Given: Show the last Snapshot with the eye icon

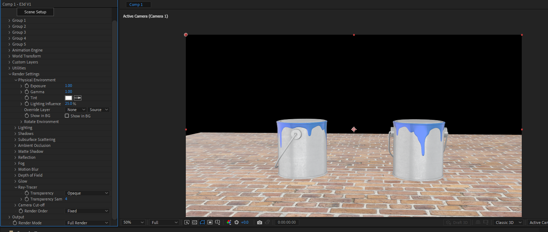Looking at the screenshot, I should [x=268, y=222].
